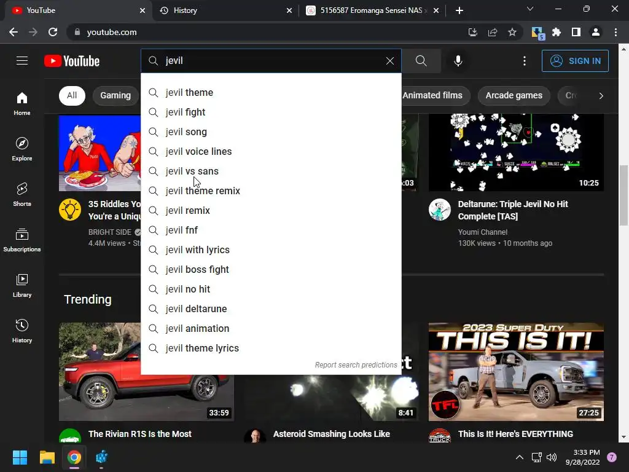Share this page from the address bar
629x472 pixels.
click(x=493, y=32)
